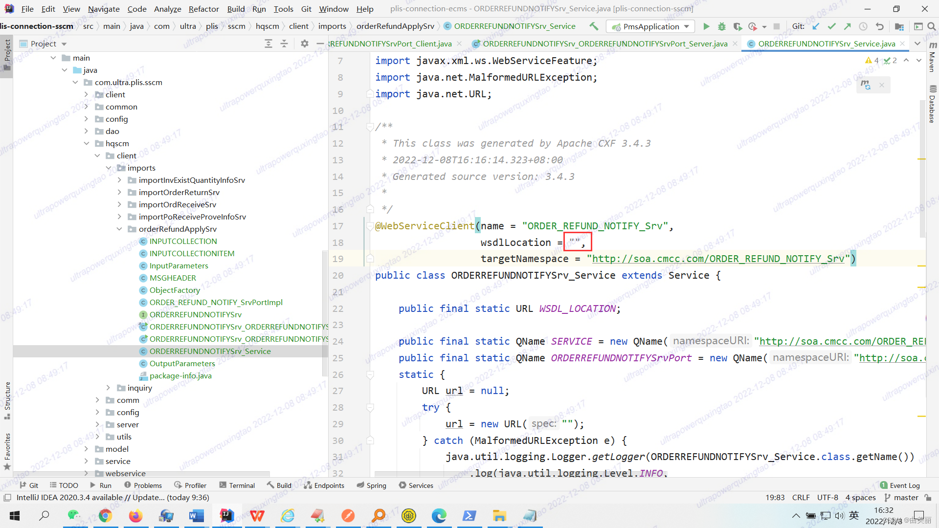Image resolution: width=939 pixels, height=528 pixels.
Task: Expand the webservice folder
Action: (x=86, y=473)
